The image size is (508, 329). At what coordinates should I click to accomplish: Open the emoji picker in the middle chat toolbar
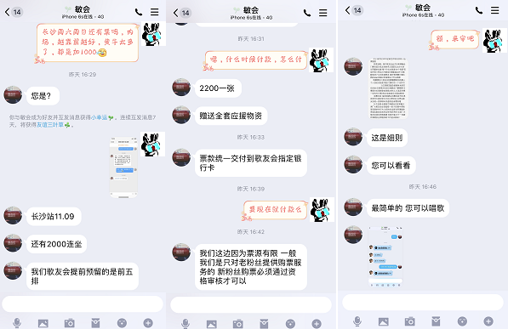pyautogui.click(x=290, y=324)
